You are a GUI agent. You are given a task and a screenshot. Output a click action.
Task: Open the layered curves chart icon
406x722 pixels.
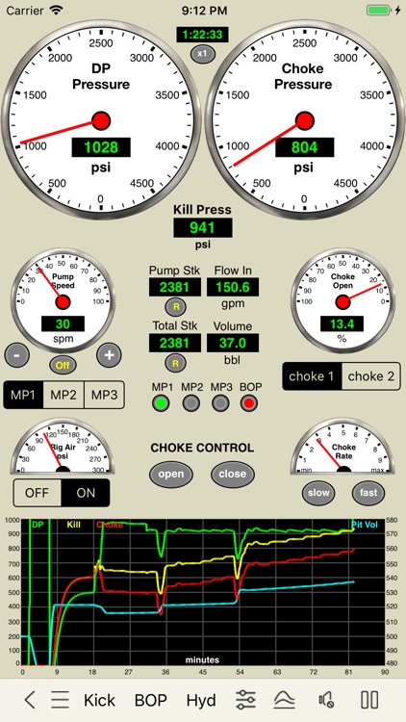(284, 700)
